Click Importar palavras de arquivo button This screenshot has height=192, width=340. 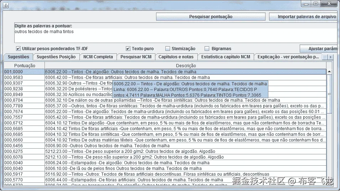coord(304,17)
